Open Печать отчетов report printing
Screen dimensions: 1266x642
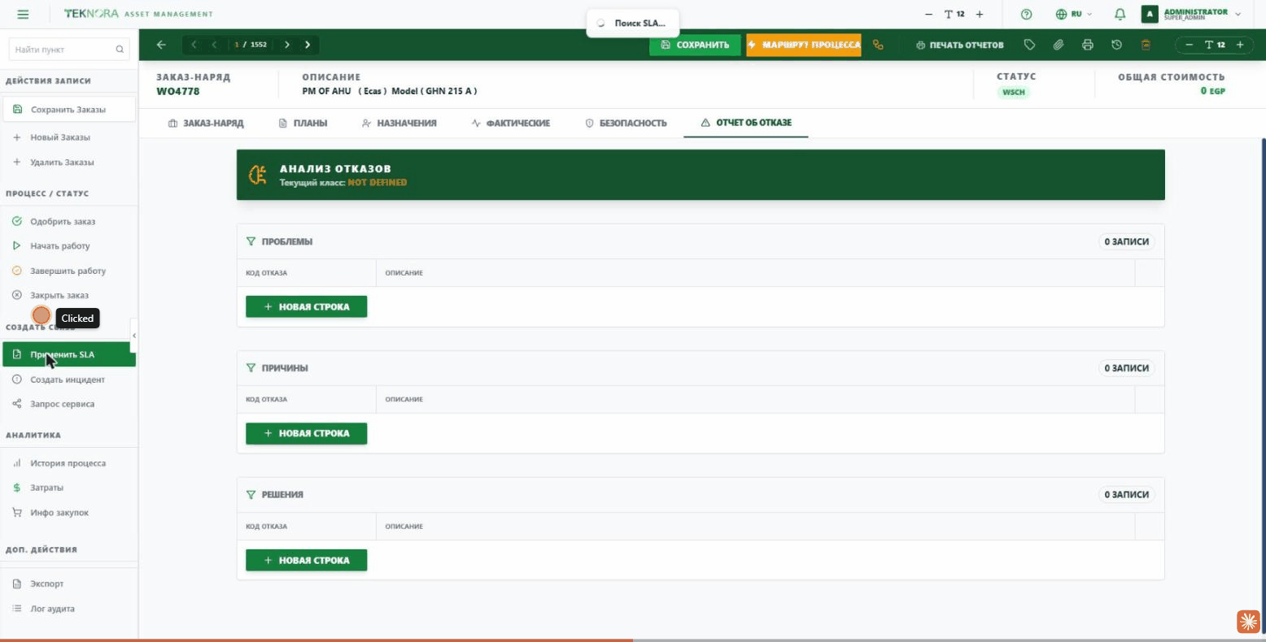(x=960, y=45)
